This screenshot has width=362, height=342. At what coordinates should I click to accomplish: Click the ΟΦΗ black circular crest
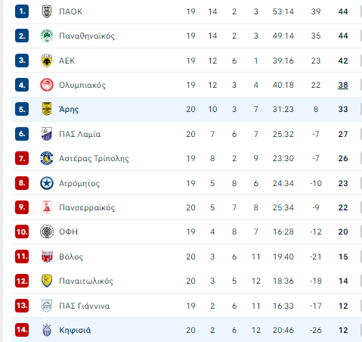[47, 232]
